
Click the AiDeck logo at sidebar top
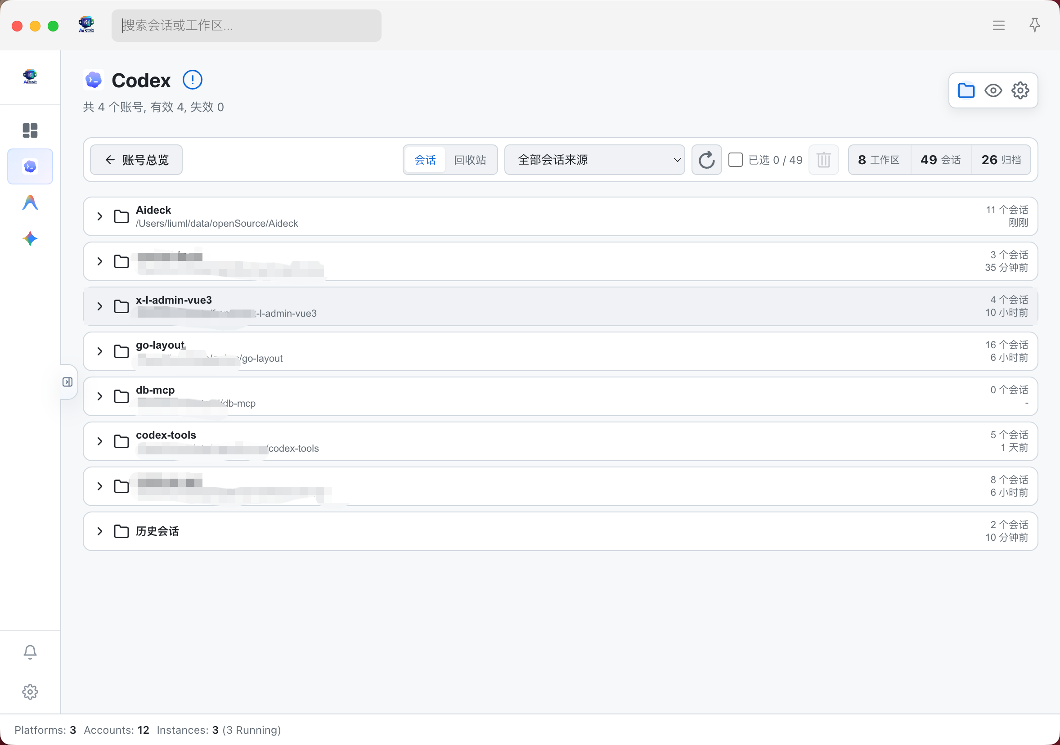coord(30,76)
